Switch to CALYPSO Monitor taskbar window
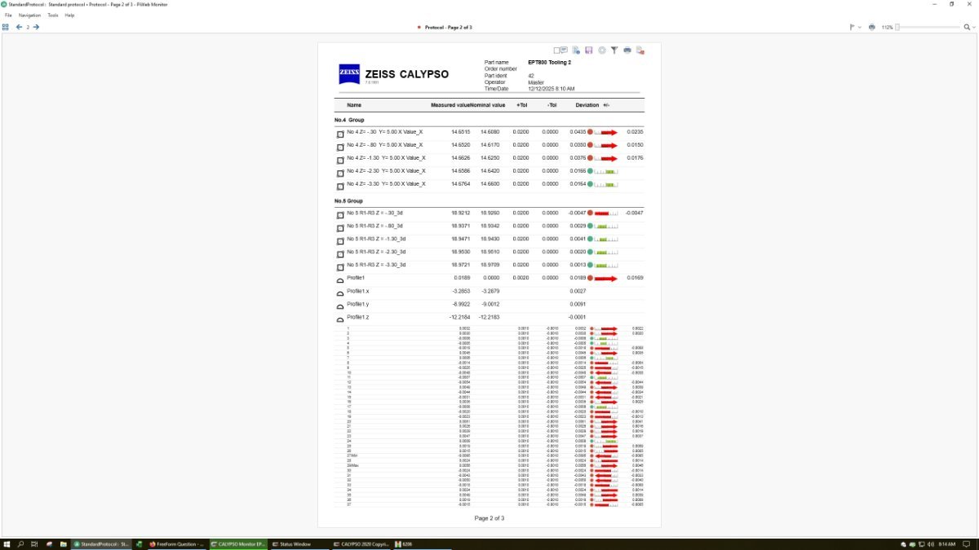Image resolution: width=979 pixels, height=550 pixels. 237,543
